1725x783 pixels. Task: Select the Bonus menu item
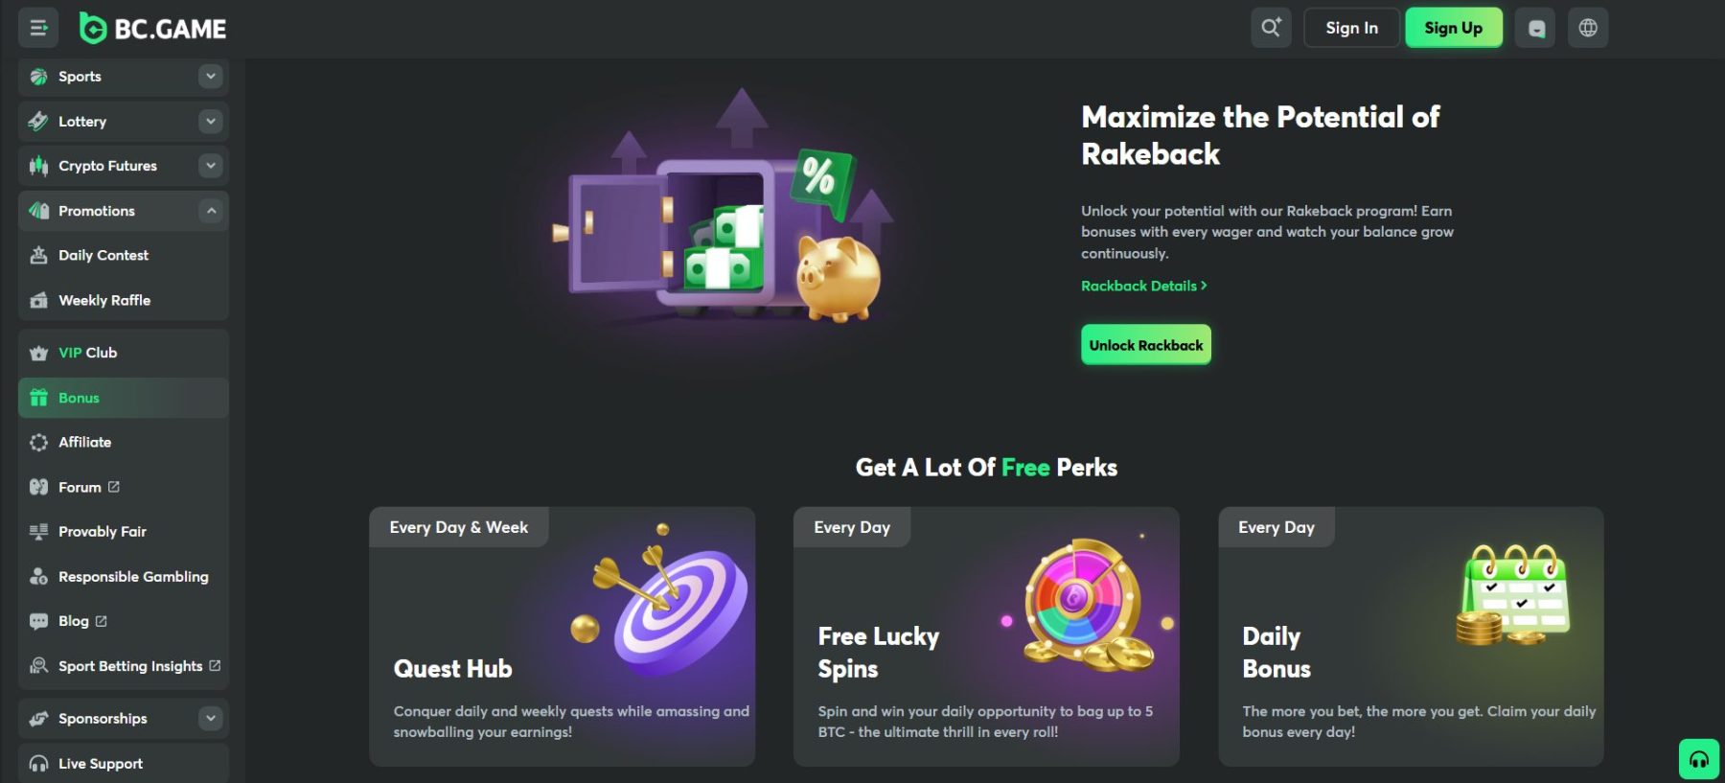coord(124,398)
